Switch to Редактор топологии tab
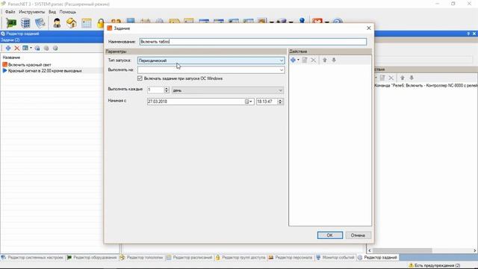This screenshot has width=478, height=269. click(141, 258)
